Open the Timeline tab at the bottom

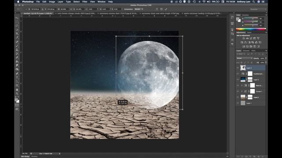(34, 156)
